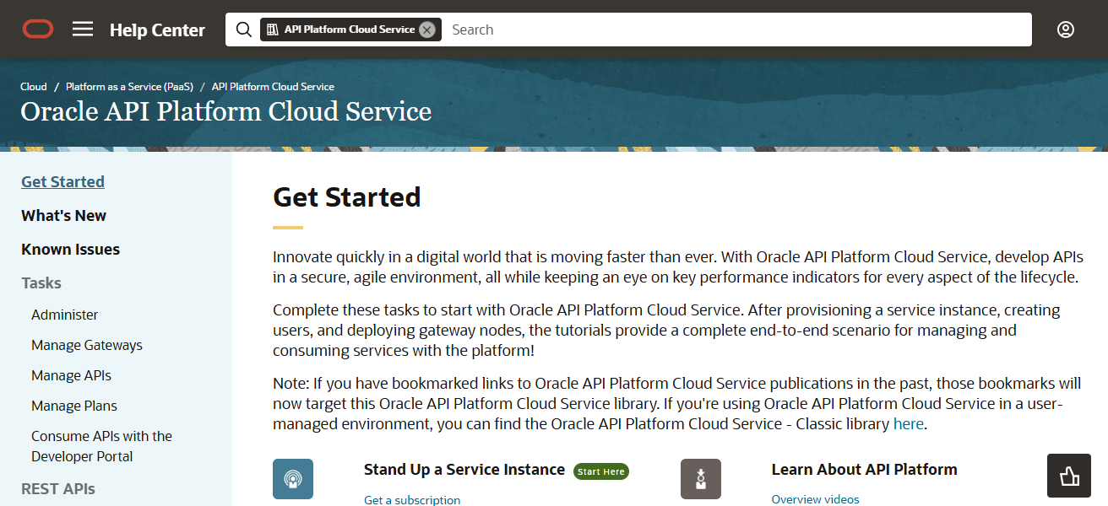Screen dimensions: 1108x506
Task: Select What's New in the sidebar
Action: pyautogui.click(x=63, y=215)
